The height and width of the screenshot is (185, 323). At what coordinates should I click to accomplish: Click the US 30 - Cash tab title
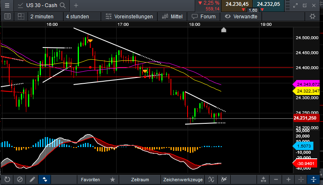click(42, 5)
